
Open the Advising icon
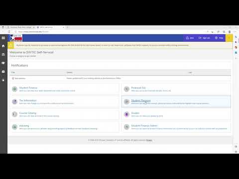(x=14, y=127)
